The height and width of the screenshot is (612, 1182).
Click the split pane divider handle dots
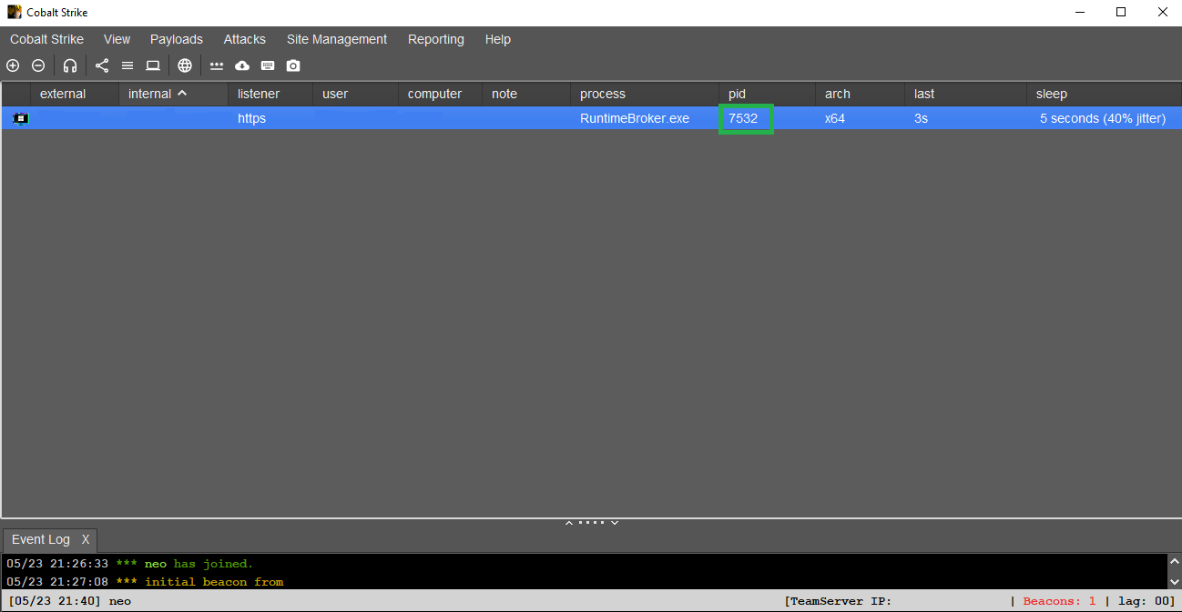[591, 523]
